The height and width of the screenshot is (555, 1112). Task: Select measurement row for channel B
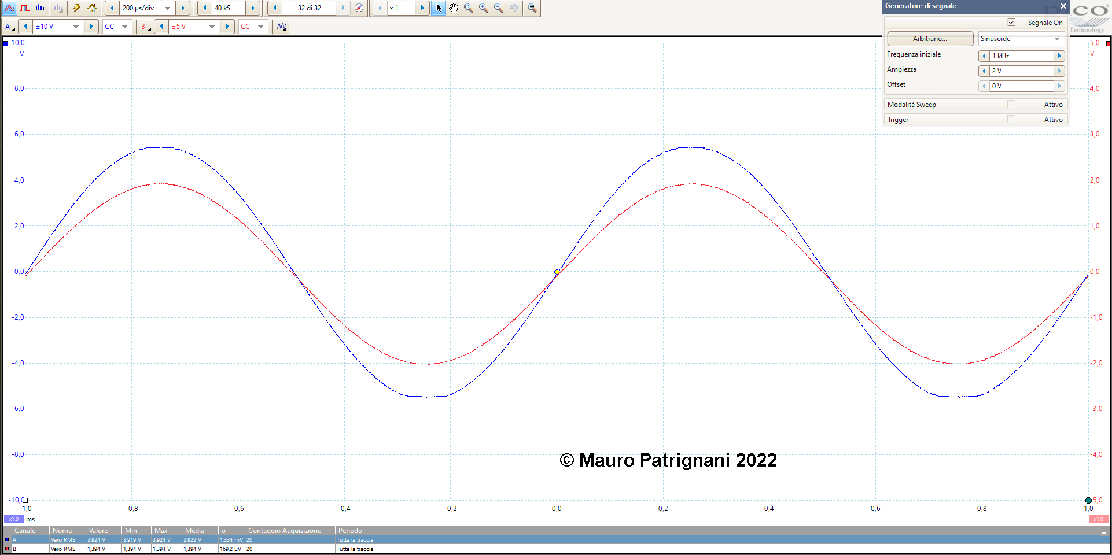[x=555, y=549]
